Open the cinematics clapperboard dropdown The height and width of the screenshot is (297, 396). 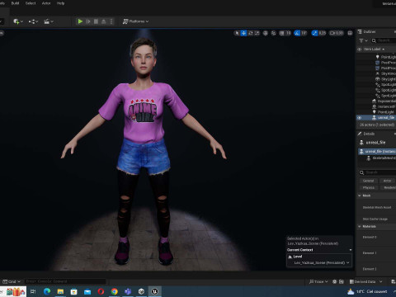coord(49,21)
